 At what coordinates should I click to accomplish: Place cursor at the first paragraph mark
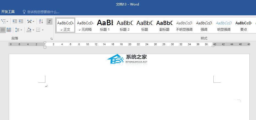pyautogui.click(x=46, y=86)
